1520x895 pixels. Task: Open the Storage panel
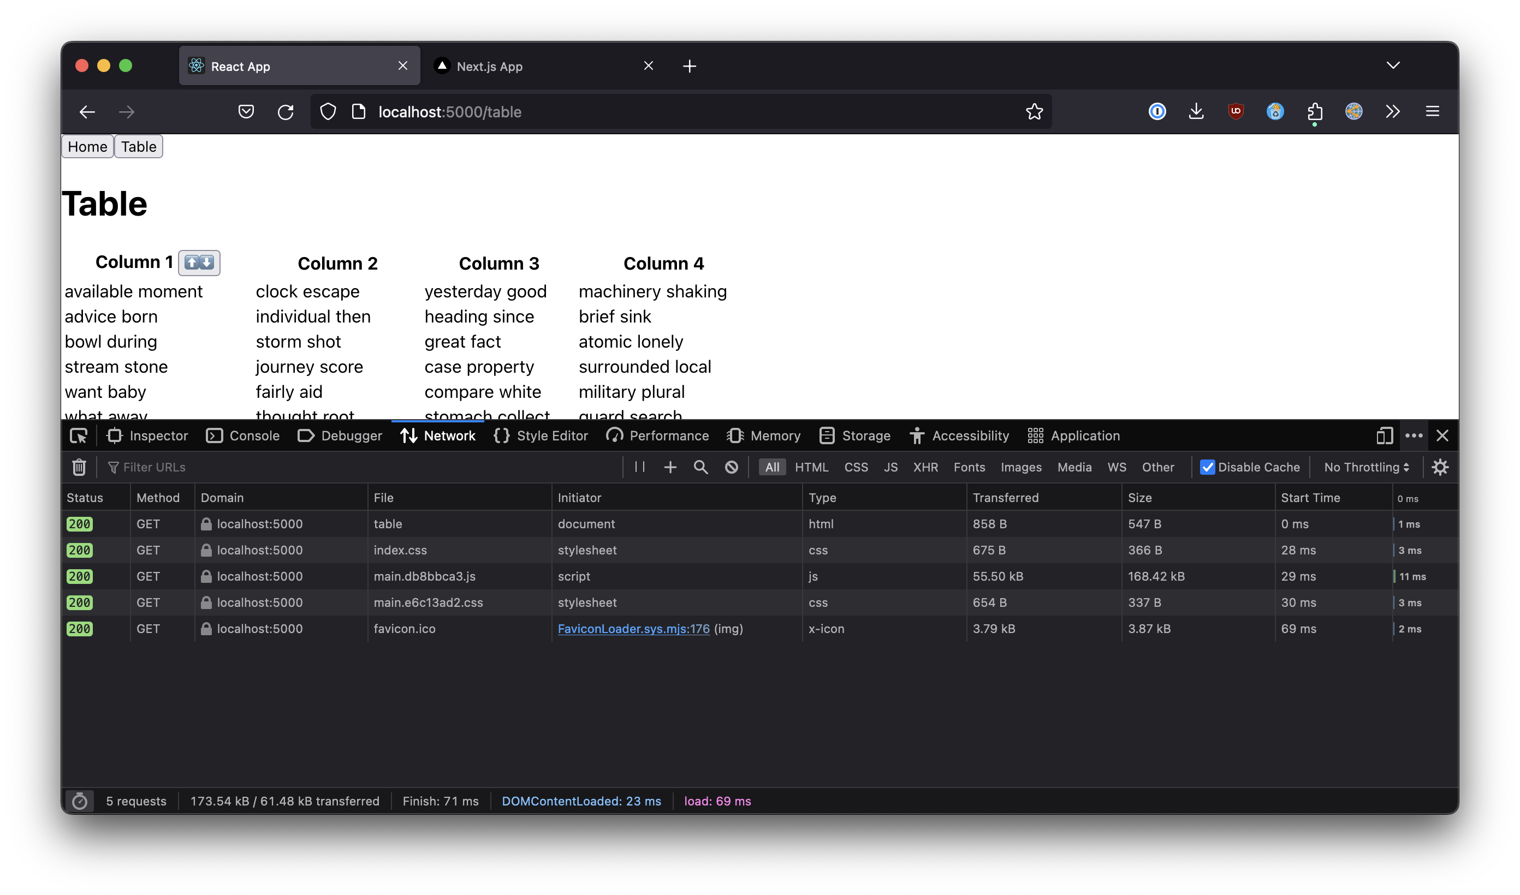tap(854, 435)
